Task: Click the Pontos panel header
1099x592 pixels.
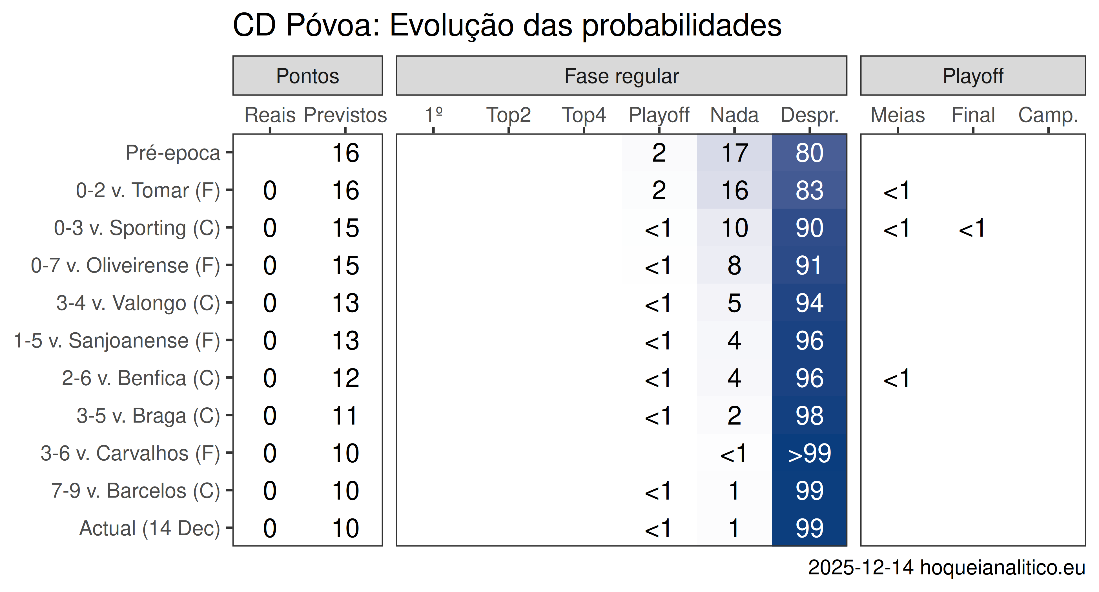Action: click(307, 76)
